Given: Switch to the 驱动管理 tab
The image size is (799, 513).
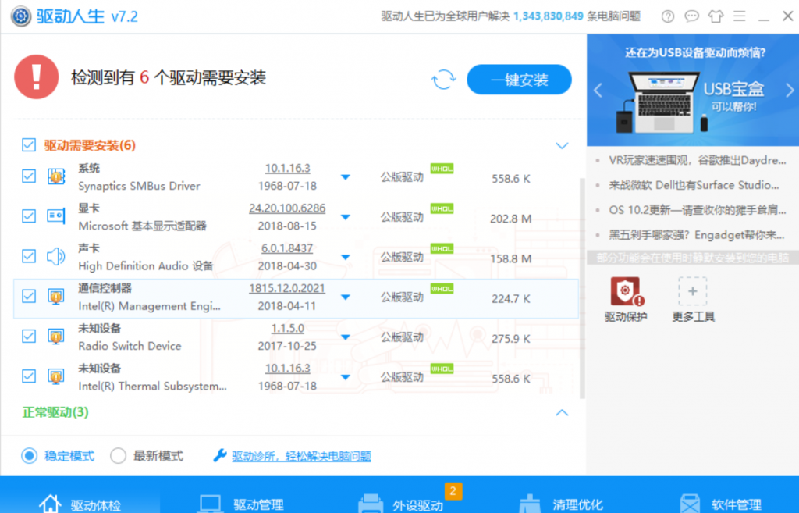Looking at the screenshot, I should [241, 504].
